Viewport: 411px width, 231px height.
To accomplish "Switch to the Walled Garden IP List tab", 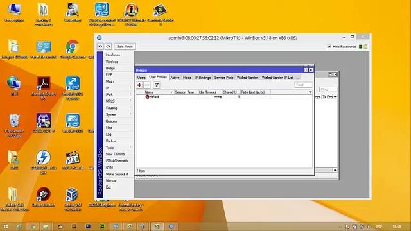I will click(x=277, y=78).
